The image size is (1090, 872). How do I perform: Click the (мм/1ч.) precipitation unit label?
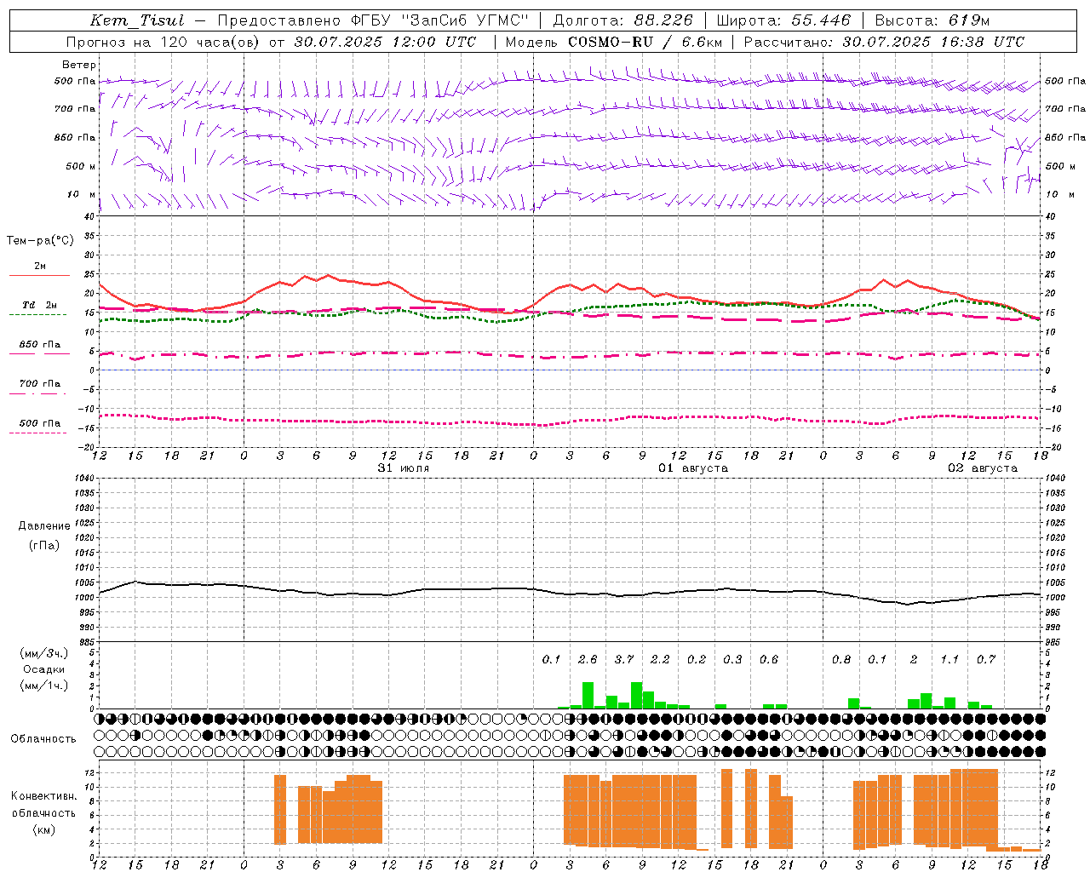[44, 686]
